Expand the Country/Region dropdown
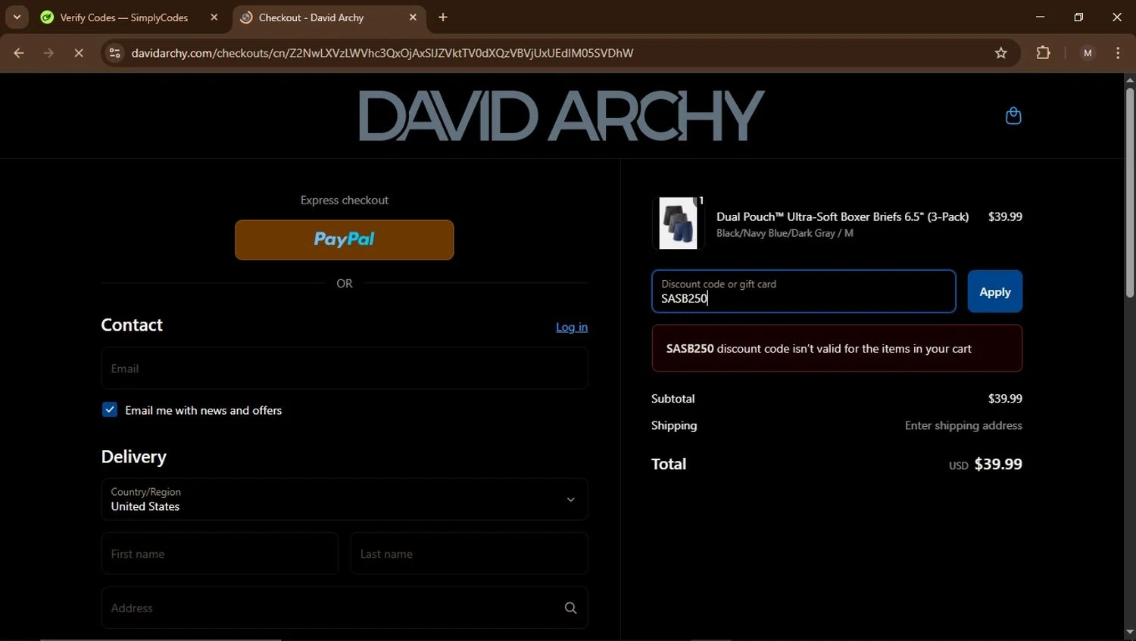1136x641 pixels. (345, 499)
